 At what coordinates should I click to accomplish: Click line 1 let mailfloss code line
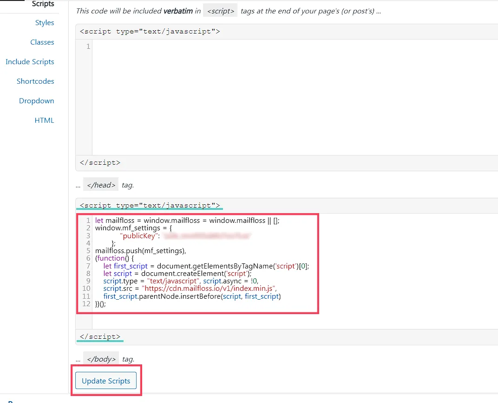click(187, 221)
